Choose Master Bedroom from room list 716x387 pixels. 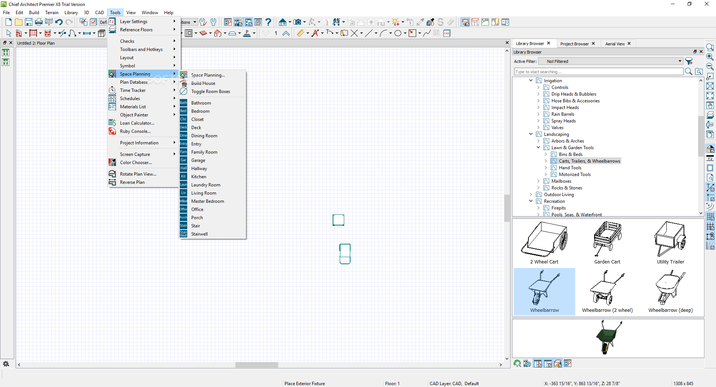point(207,201)
